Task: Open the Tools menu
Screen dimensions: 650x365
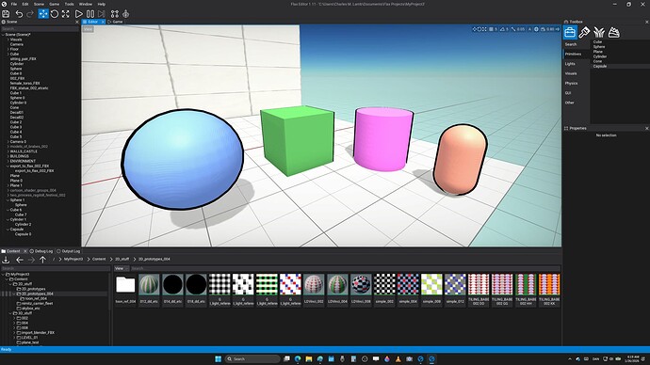Action: [69, 4]
